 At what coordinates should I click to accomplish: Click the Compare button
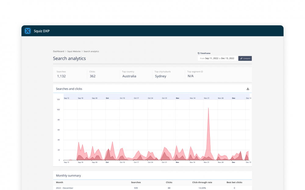(x=245, y=58)
